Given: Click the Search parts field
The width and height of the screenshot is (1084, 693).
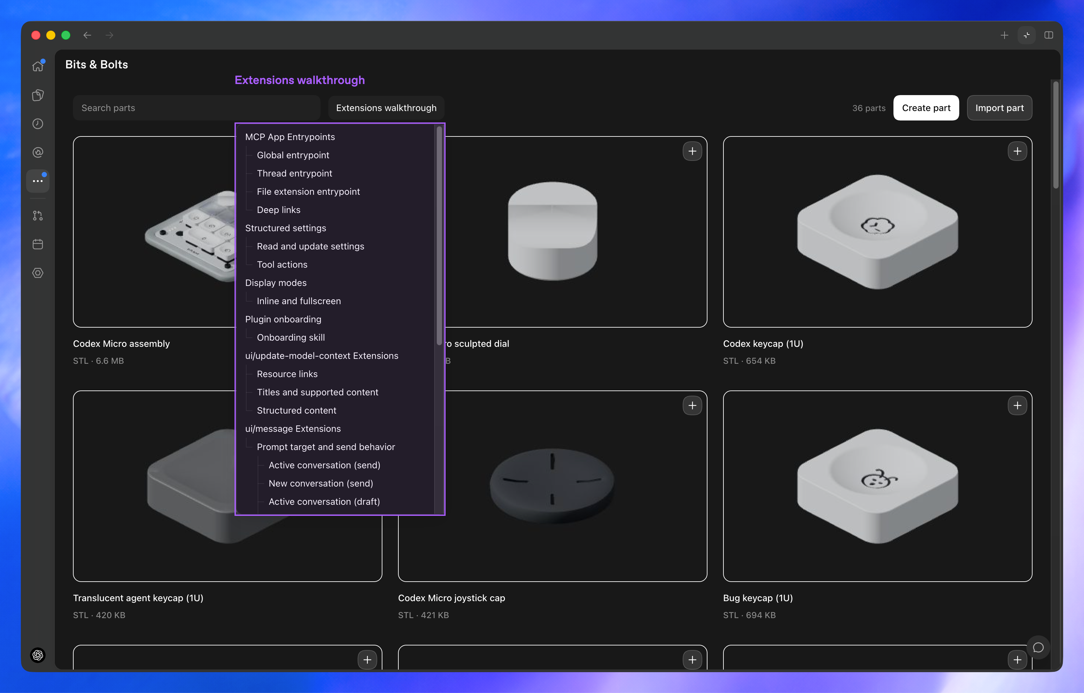Looking at the screenshot, I should tap(197, 108).
